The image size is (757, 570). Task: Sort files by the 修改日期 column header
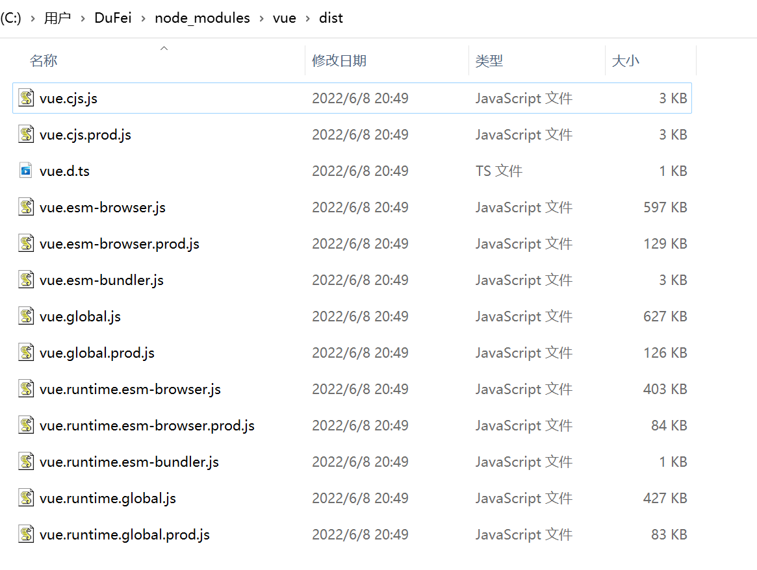(339, 61)
